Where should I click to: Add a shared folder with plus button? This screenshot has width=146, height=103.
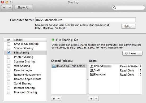click(x=54, y=98)
